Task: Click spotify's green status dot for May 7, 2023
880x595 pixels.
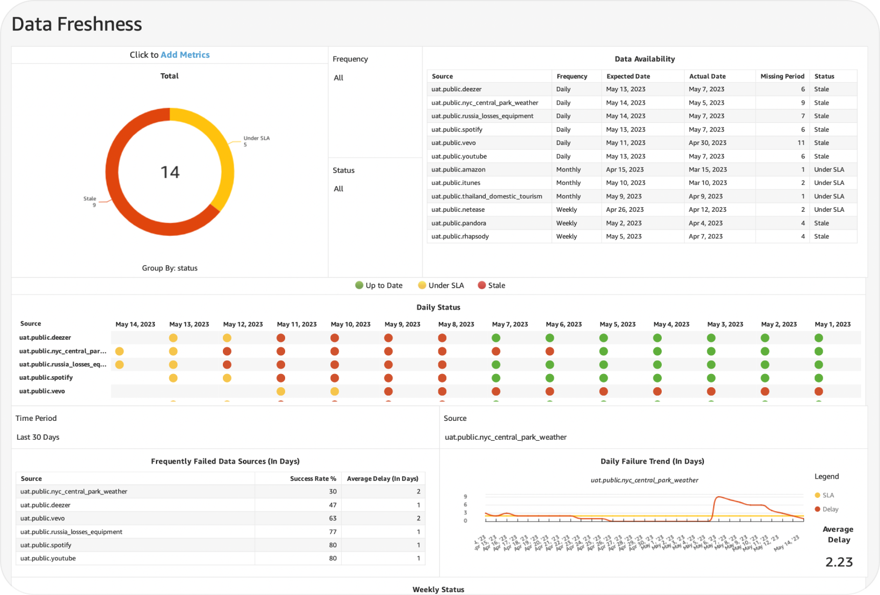Action: [496, 378]
